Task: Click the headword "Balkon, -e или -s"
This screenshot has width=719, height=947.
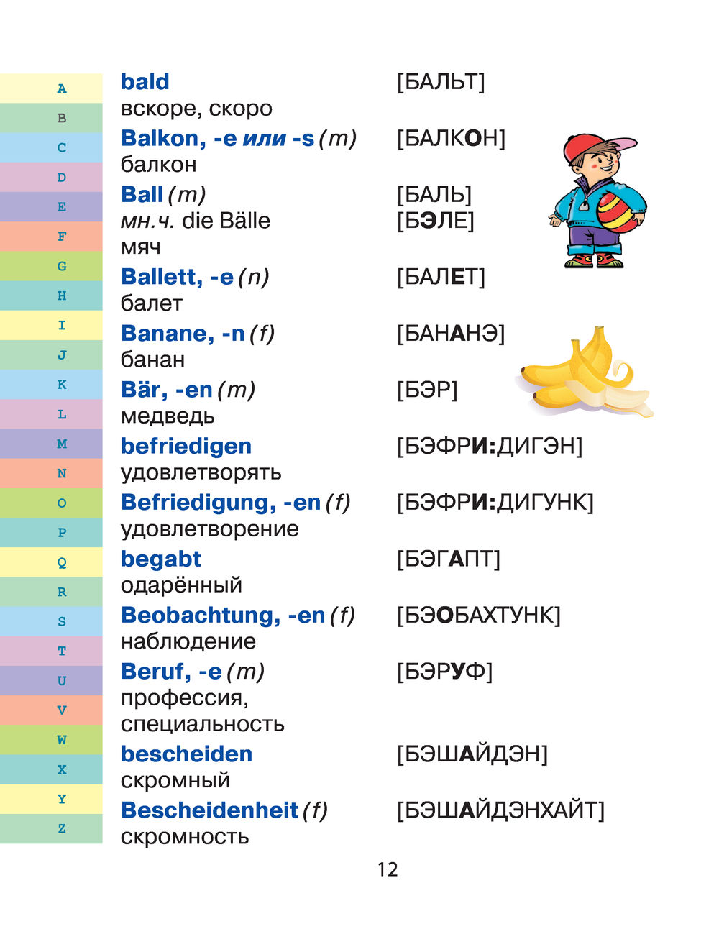Action: (x=217, y=138)
